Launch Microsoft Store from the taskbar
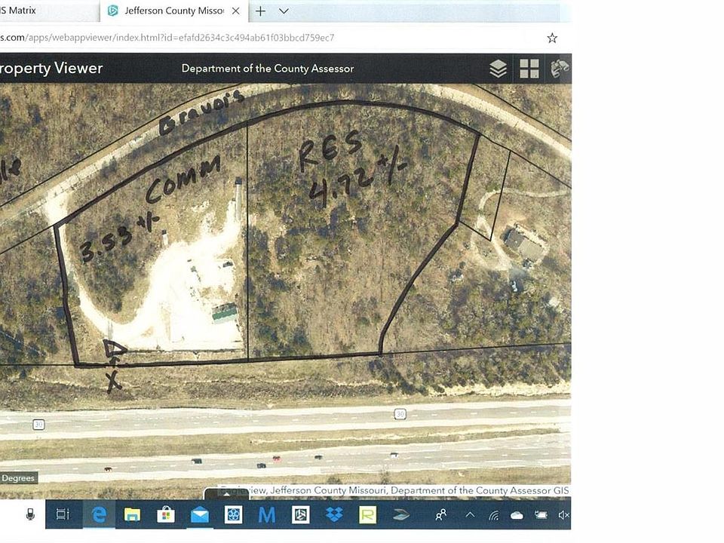The image size is (724, 543). click(x=166, y=514)
